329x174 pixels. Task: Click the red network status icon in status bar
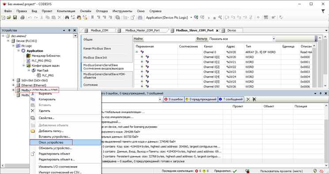pos(321,171)
